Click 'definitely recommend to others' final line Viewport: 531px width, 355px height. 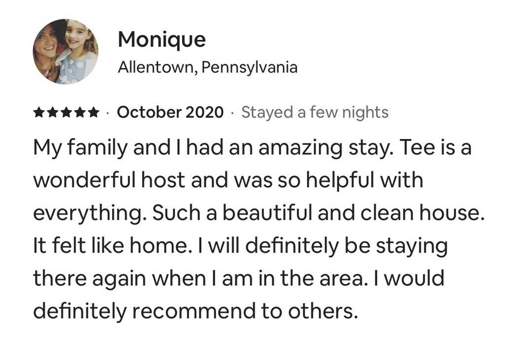[195, 312]
